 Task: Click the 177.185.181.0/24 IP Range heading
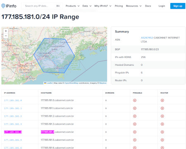click(40, 17)
